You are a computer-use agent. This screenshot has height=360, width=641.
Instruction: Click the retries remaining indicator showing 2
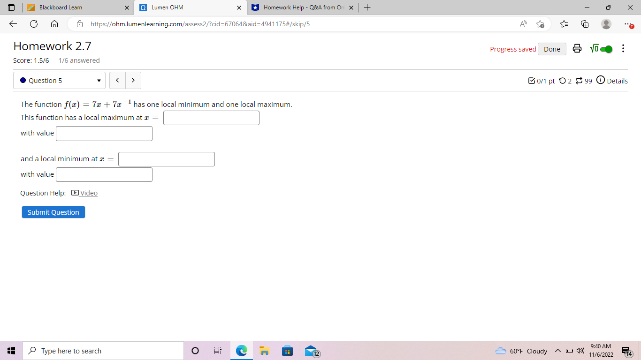pyautogui.click(x=565, y=81)
